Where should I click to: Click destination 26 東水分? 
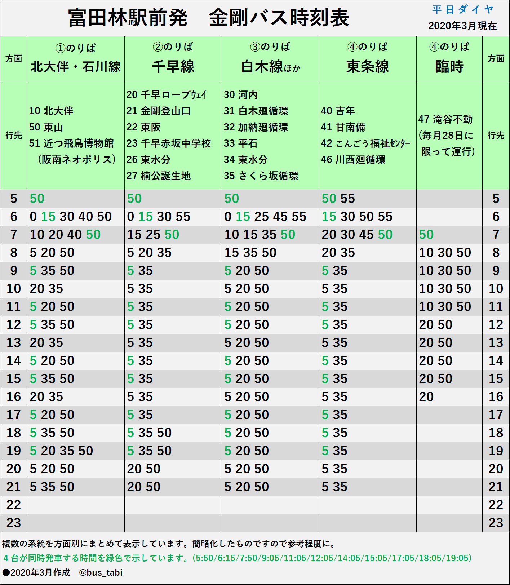point(148,159)
